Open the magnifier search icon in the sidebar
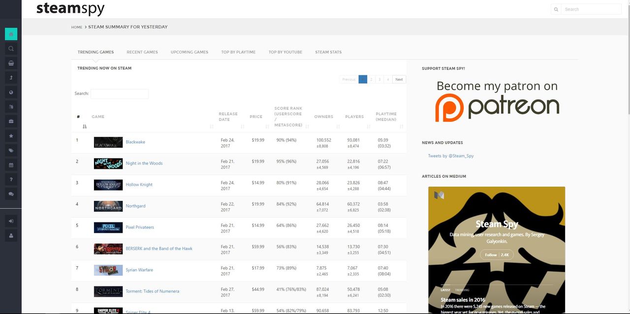Viewport: 630px width, 314px height. [11, 49]
